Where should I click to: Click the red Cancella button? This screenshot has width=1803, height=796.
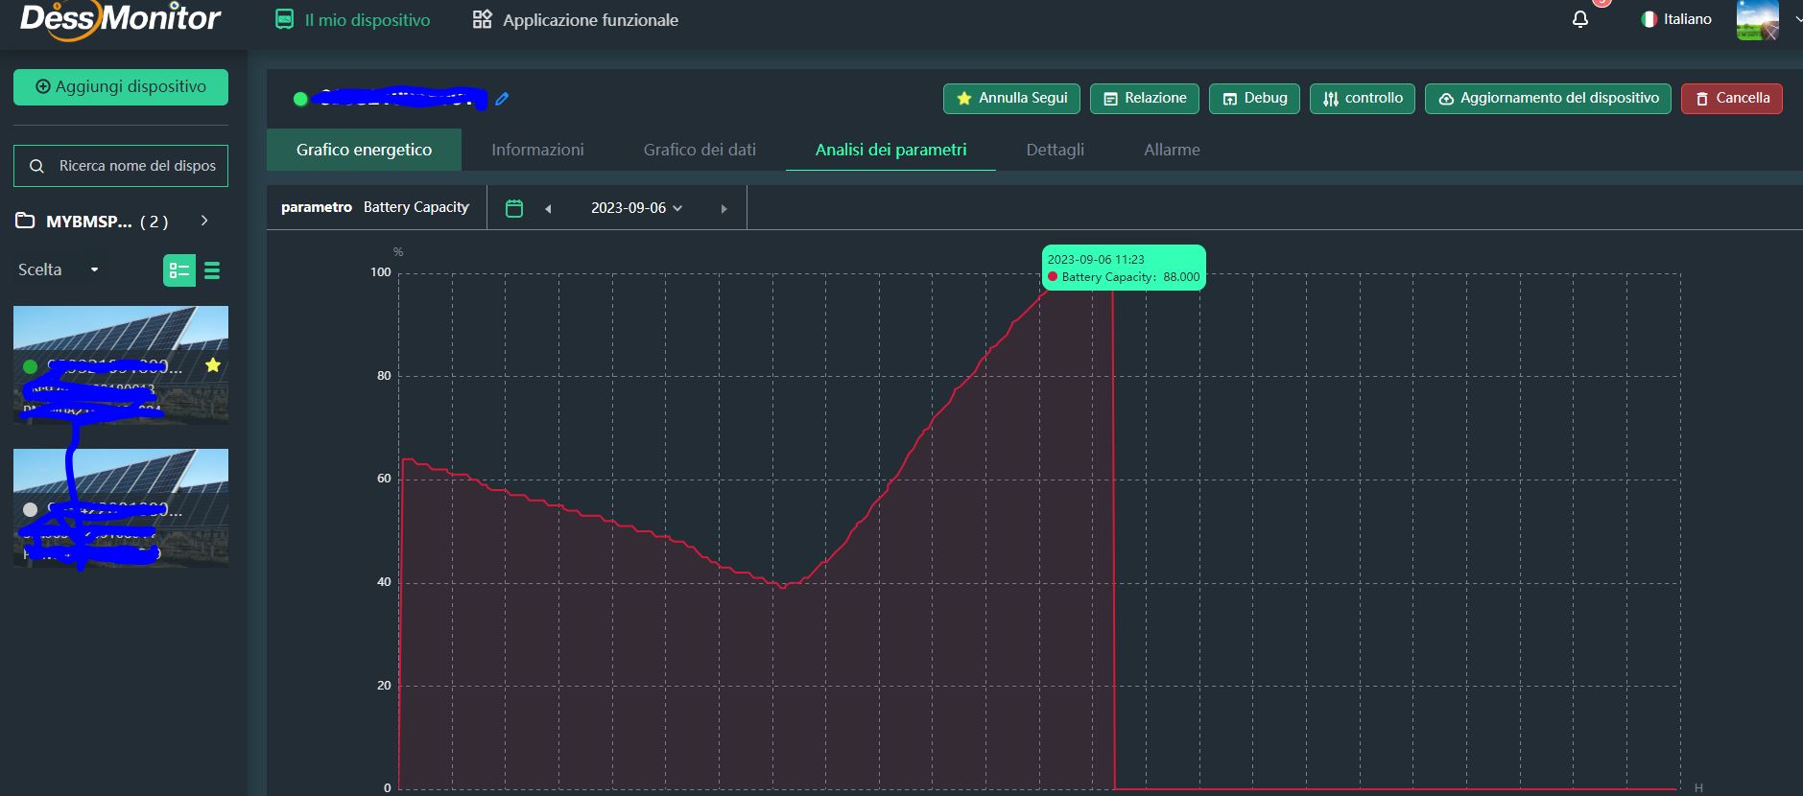(x=1732, y=99)
